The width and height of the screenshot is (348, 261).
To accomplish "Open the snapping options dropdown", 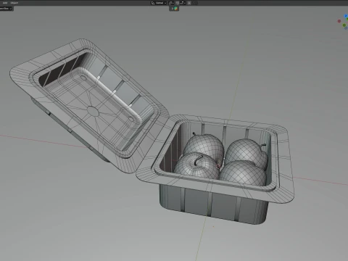I will coord(183,3).
